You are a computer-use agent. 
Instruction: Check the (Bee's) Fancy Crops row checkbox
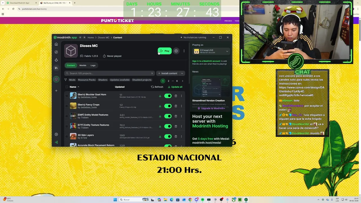tap(67, 106)
